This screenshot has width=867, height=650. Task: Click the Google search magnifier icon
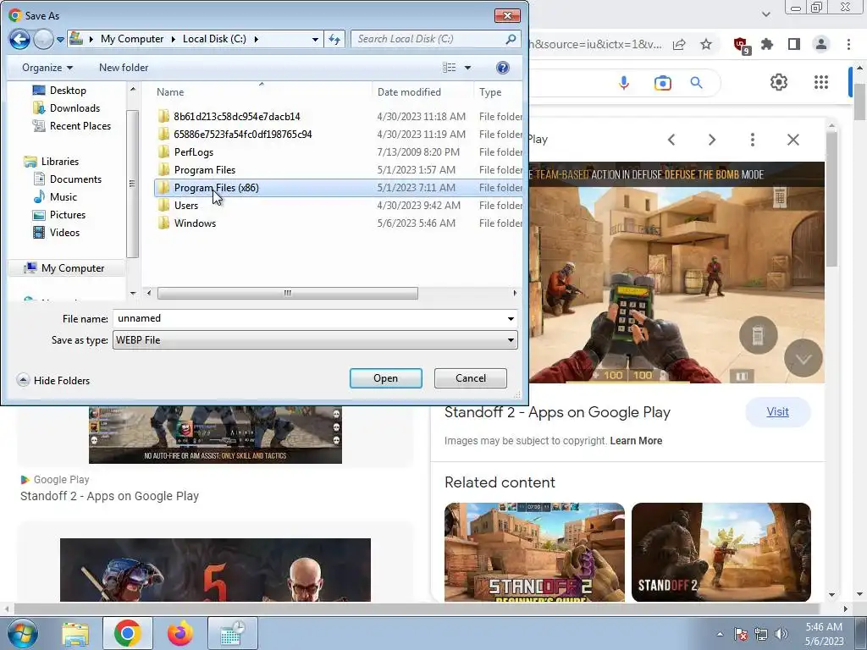point(697,83)
